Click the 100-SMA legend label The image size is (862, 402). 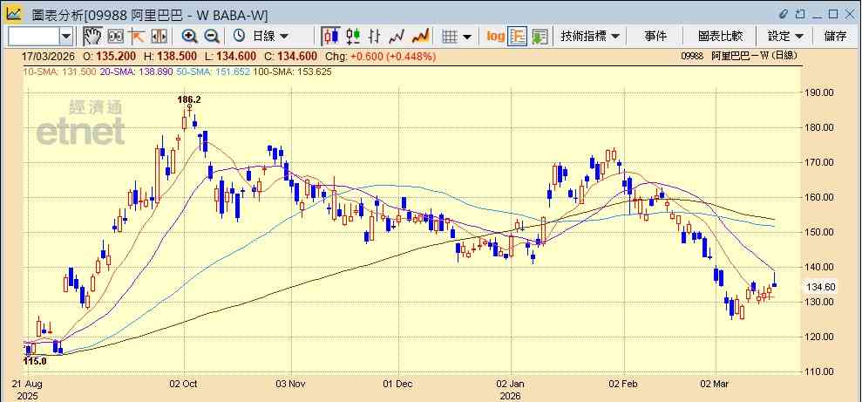[293, 72]
